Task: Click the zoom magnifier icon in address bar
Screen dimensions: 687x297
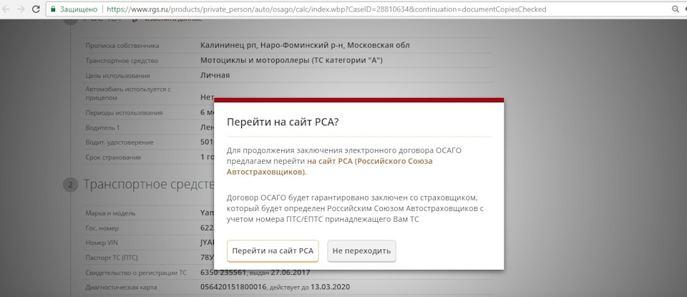Action: (x=675, y=9)
